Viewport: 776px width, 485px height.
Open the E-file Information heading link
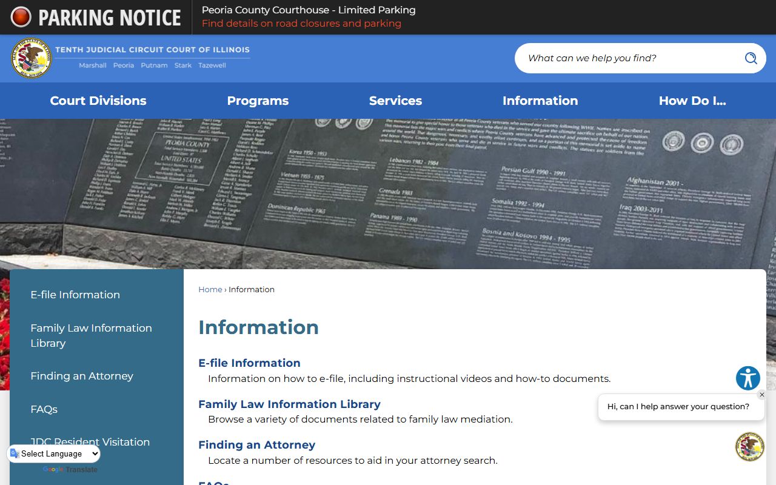click(x=249, y=363)
